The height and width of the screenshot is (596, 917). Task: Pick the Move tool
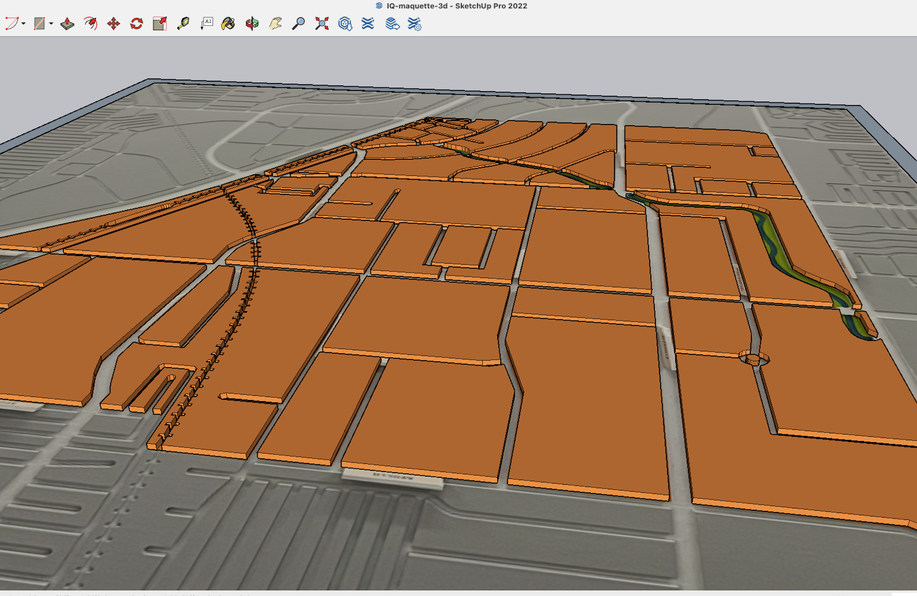click(113, 24)
